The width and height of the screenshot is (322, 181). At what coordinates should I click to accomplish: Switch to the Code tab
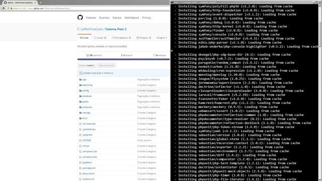85,38
